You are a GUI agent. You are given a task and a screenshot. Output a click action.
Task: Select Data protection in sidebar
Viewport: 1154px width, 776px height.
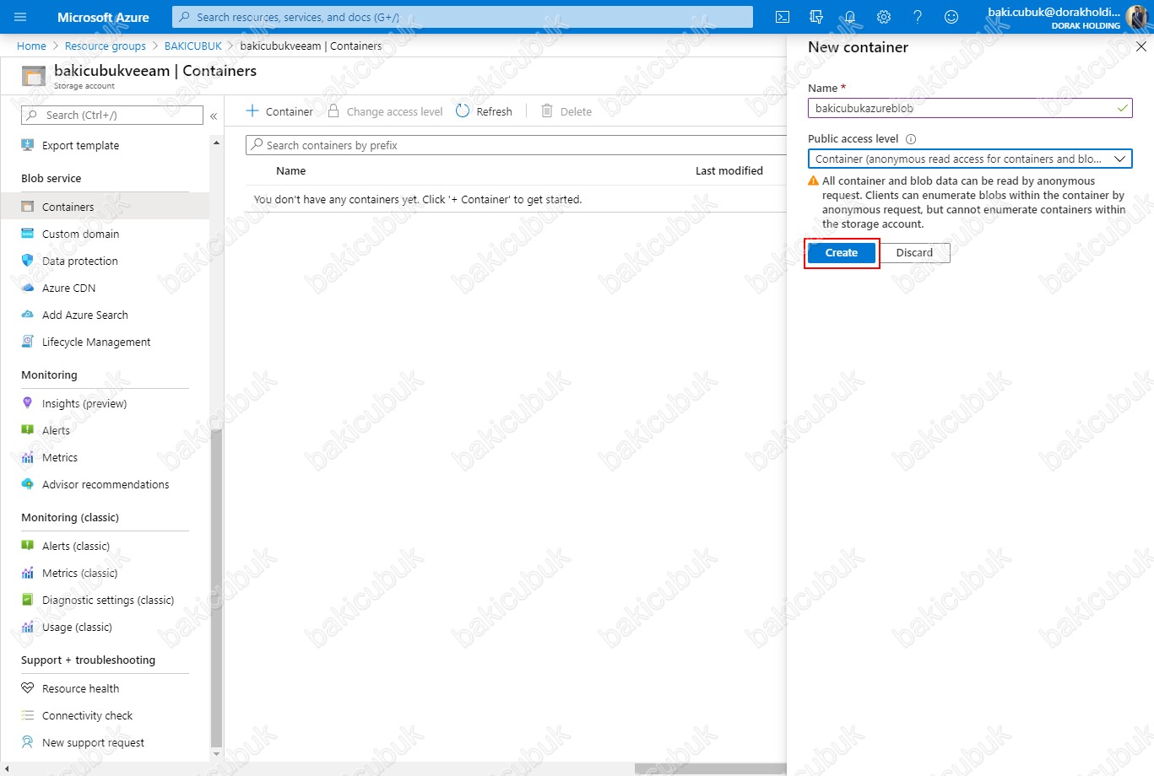tap(79, 261)
